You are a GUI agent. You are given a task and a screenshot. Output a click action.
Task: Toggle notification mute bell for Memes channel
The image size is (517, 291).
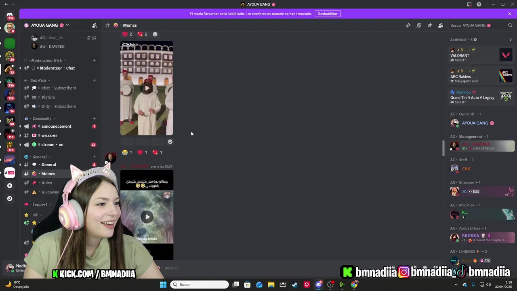pos(419,25)
